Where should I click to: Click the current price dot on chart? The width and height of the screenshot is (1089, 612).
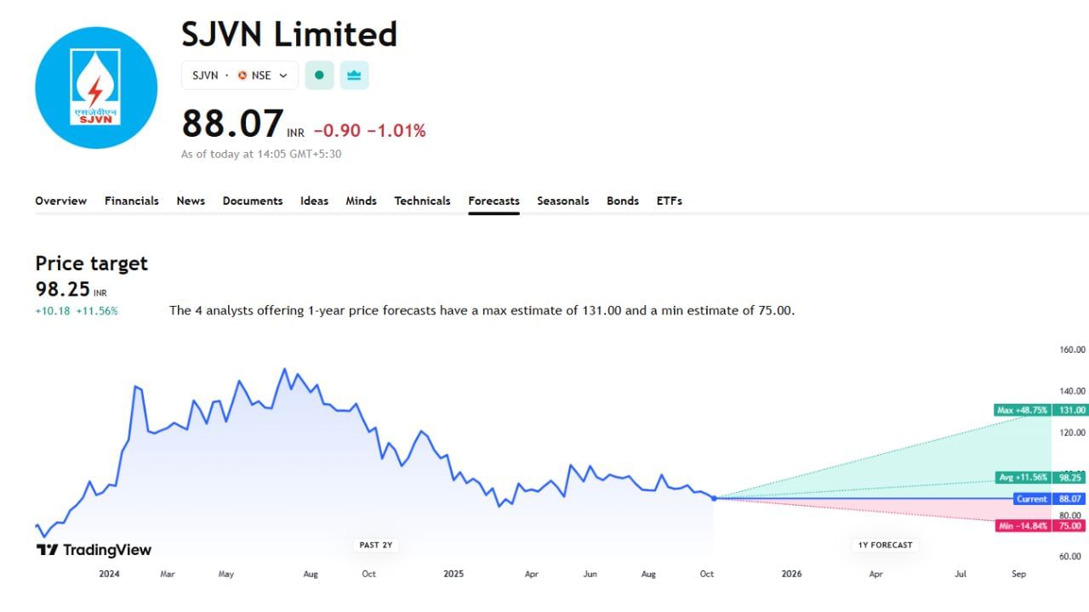(714, 498)
